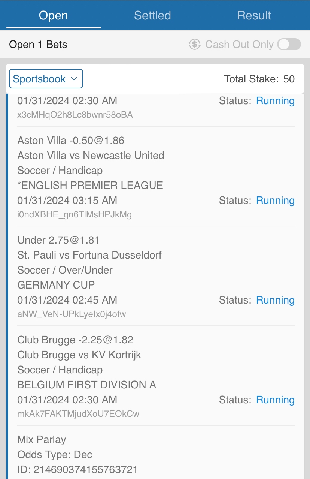
Task: Click Running status for Aston Villa bet
Action: point(275,201)
